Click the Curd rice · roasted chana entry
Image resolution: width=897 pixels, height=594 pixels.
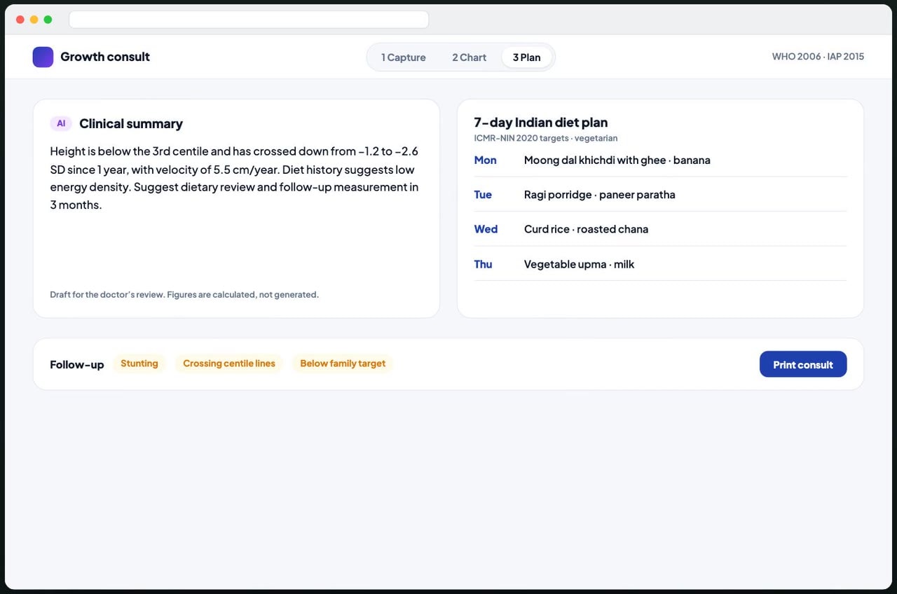coord(587,229)
